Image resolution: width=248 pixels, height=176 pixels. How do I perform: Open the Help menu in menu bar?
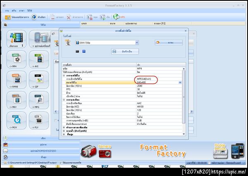click(29, 11)
